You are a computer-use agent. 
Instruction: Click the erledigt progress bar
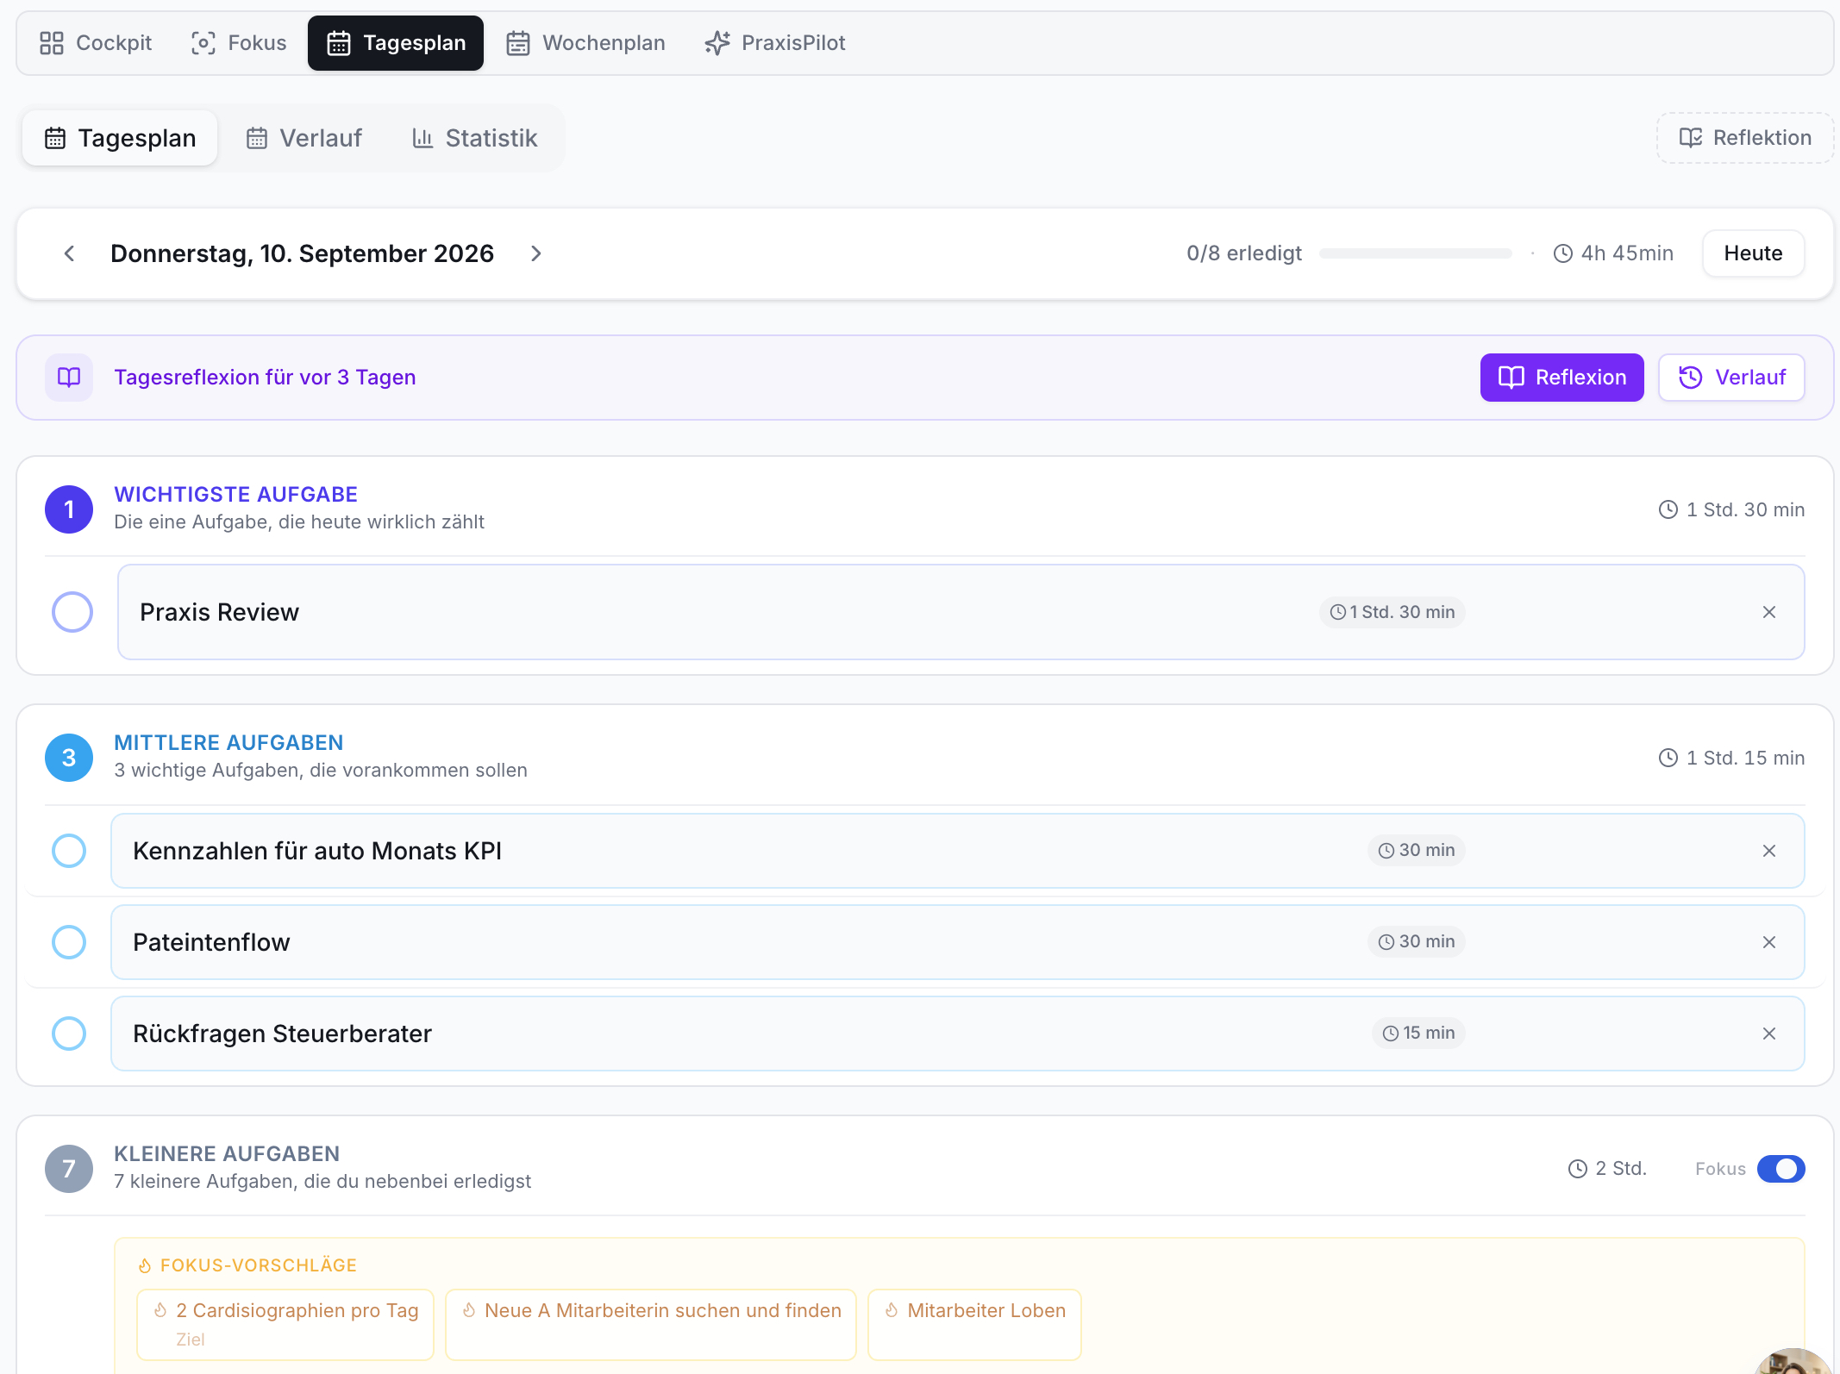[x=1415, y=253]
